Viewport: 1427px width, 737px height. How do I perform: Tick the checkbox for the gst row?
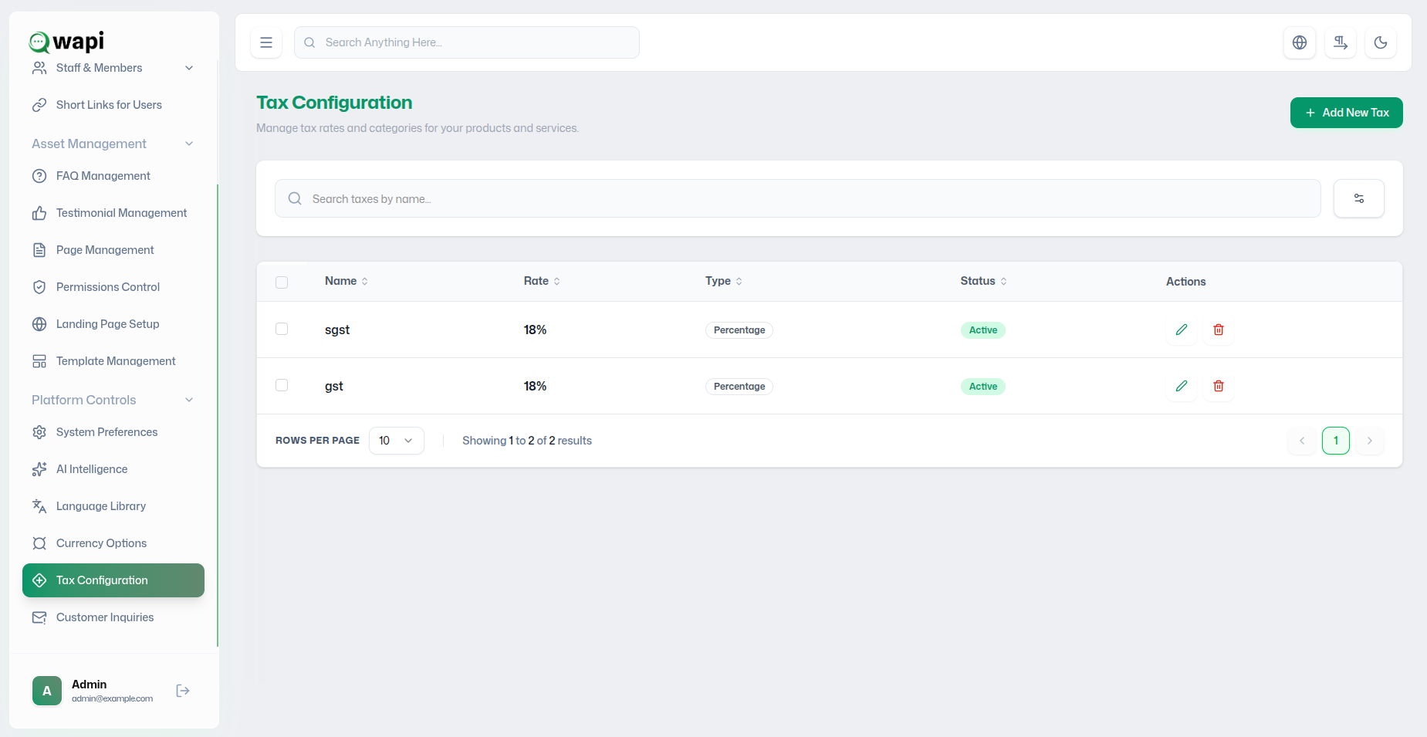[282, 385]
